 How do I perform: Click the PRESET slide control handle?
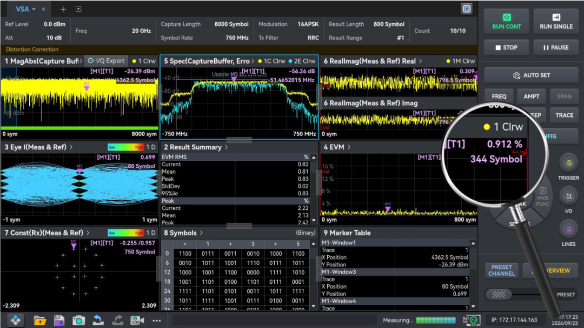499,295
